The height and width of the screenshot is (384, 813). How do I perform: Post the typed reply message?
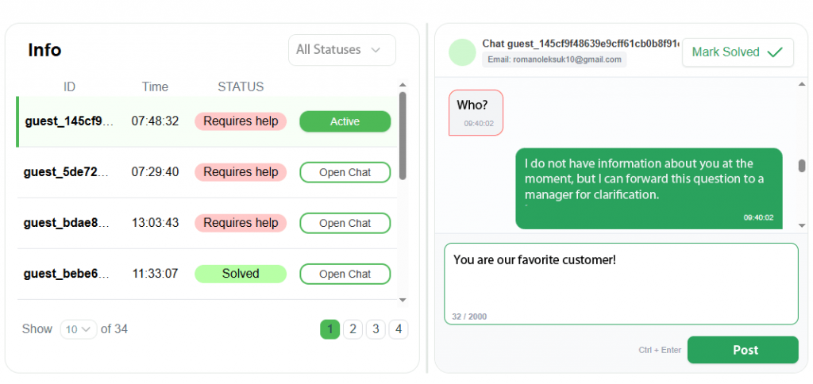pyautogui.click(x=743, y=350)
